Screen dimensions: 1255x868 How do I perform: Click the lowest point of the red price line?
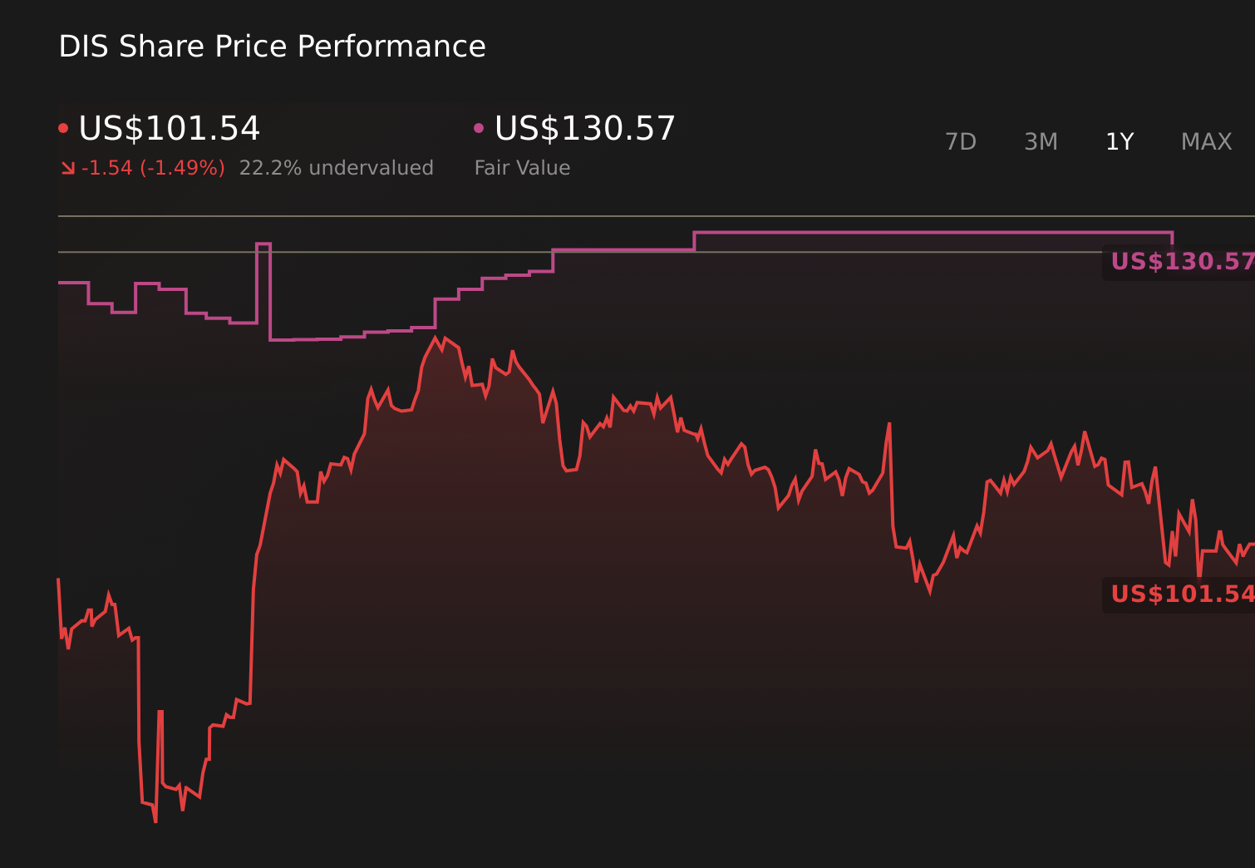[155, 821]
